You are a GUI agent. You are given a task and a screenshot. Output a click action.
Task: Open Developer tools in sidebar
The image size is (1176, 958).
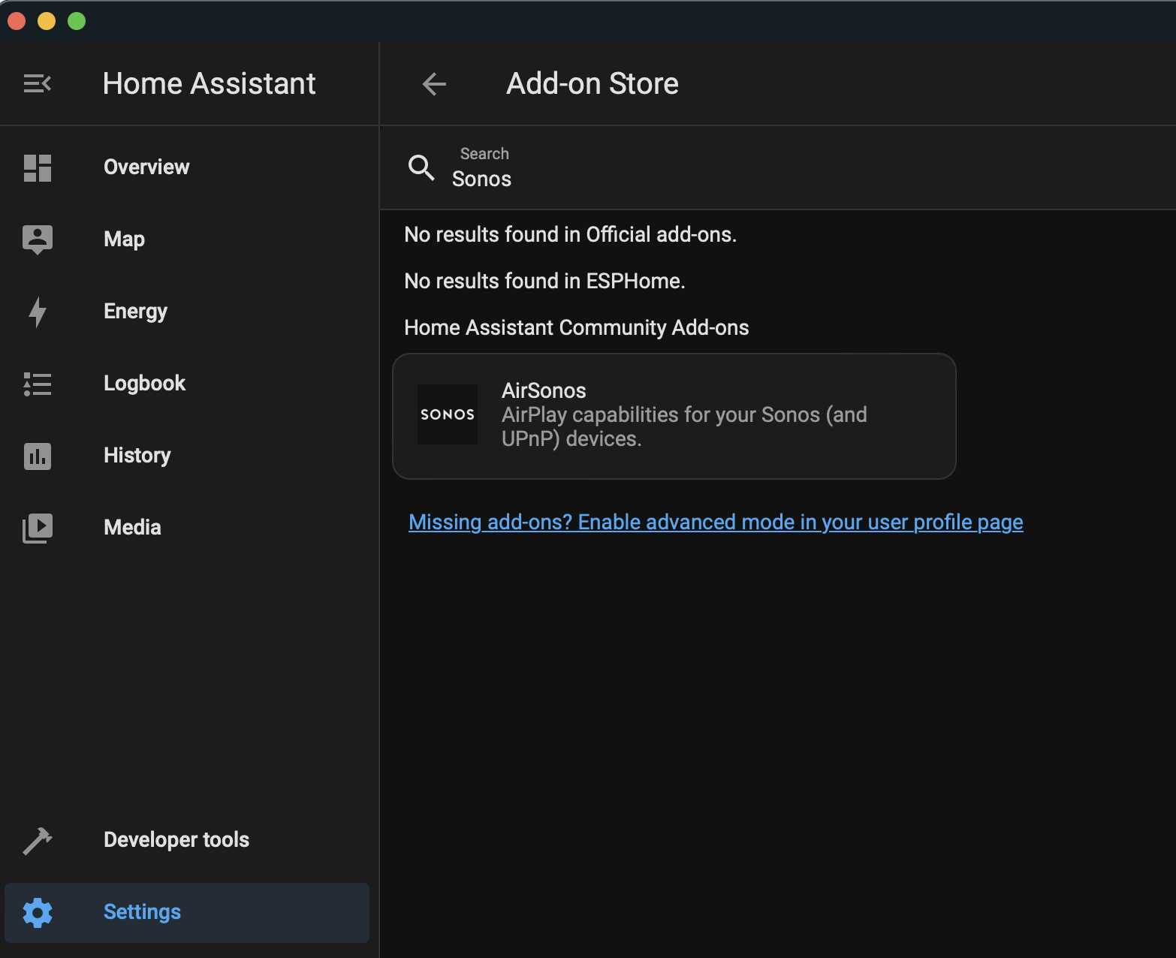click(x=187, y=840)
